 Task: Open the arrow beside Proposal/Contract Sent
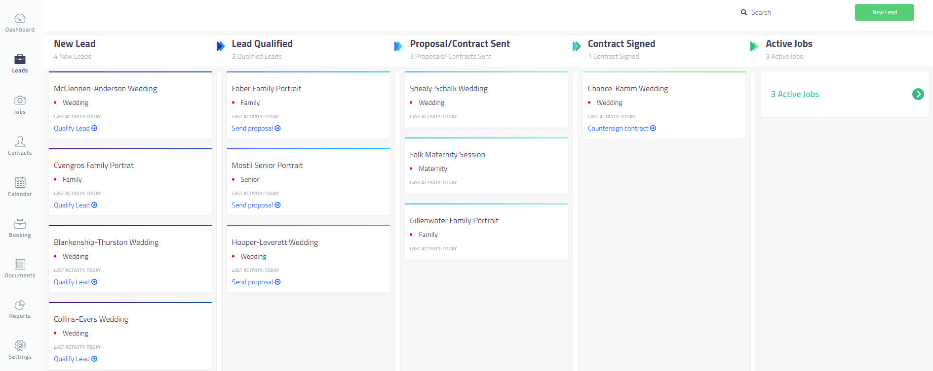pyautogui.click(x=399, y=46)
